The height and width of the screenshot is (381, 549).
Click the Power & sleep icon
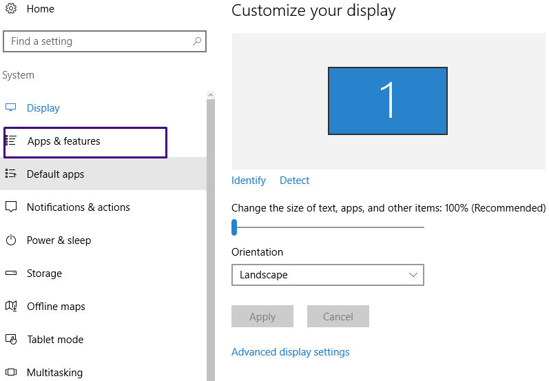coord(11,240)
